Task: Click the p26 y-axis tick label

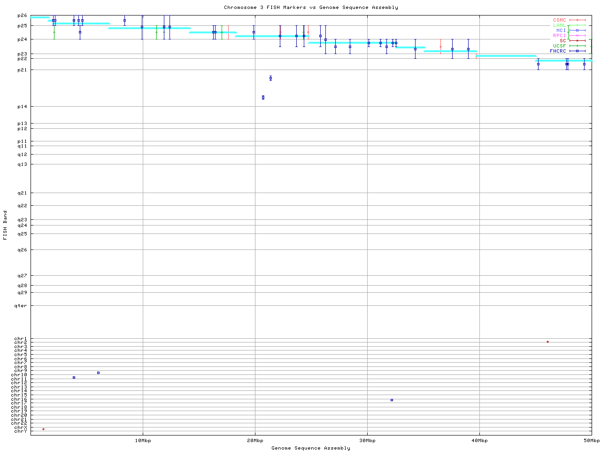Action: point(22,16)
